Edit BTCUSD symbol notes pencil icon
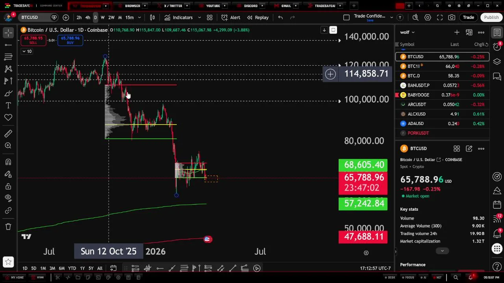This screenshot has height=283, width=504. pyautogui.click(x=469, y=149)
